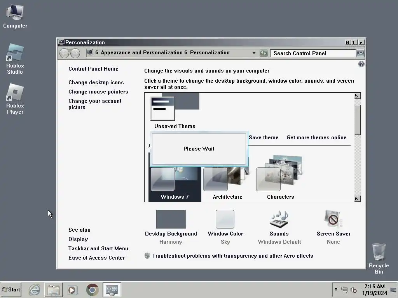Click Appearance and Personalization breadcrumb

click(x=141, y=52)
